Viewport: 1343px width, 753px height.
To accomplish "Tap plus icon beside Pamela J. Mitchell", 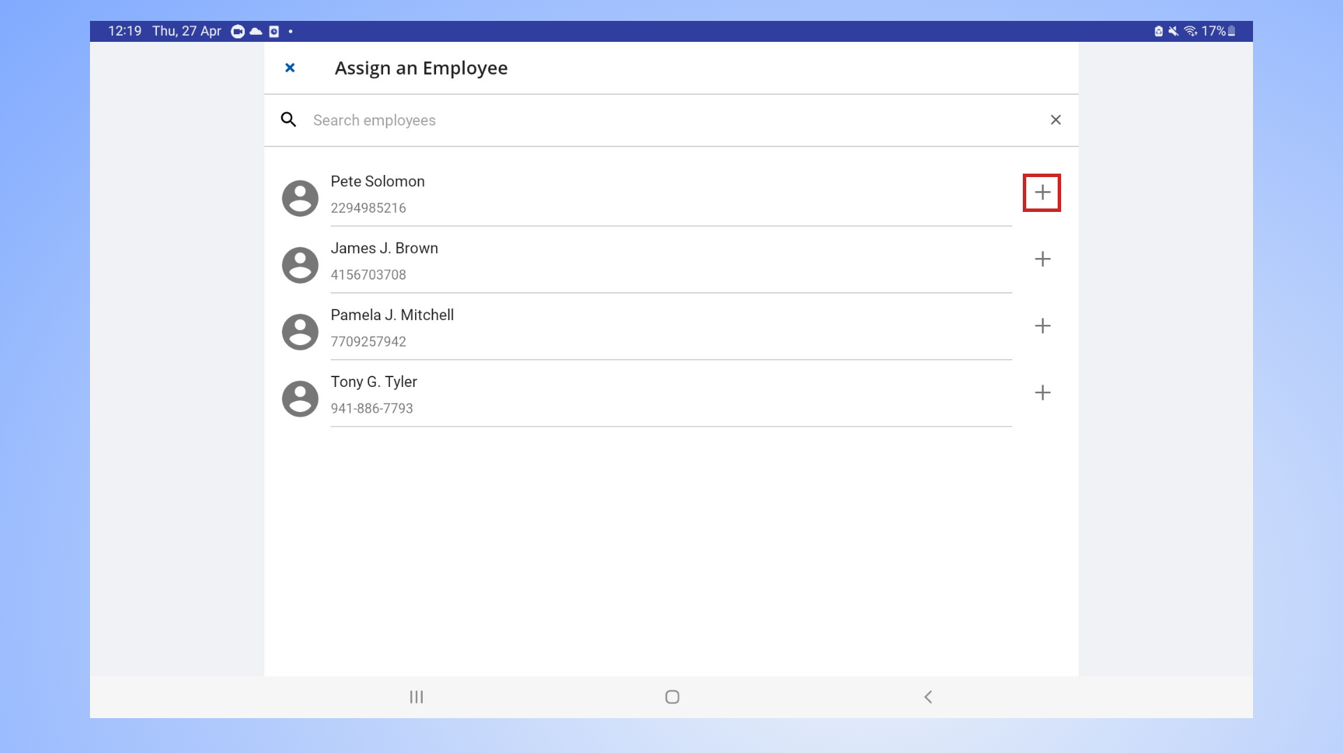I will 1042,326.
